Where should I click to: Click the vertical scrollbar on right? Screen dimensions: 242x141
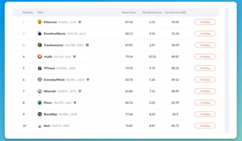point(227,69)
